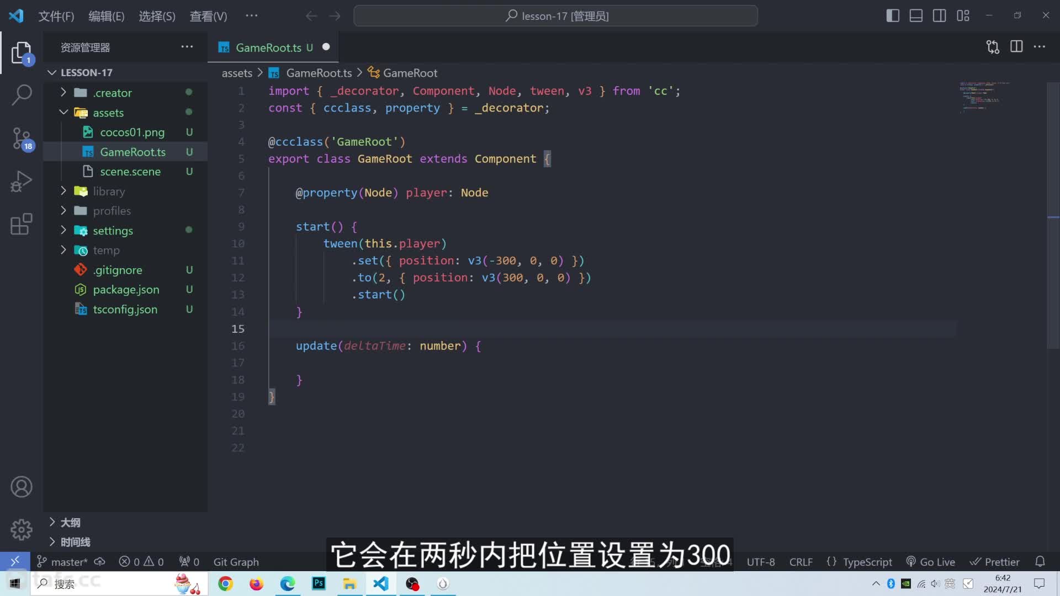Image resolution: width=1060 pixels, height=596 pixels.
Task: Open the Notifications bell icon
Action: (1040, 562)
